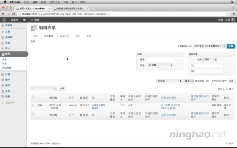Click the user cell xiaoxue
This screenshot has width=237, height=148.
(73, 105)
